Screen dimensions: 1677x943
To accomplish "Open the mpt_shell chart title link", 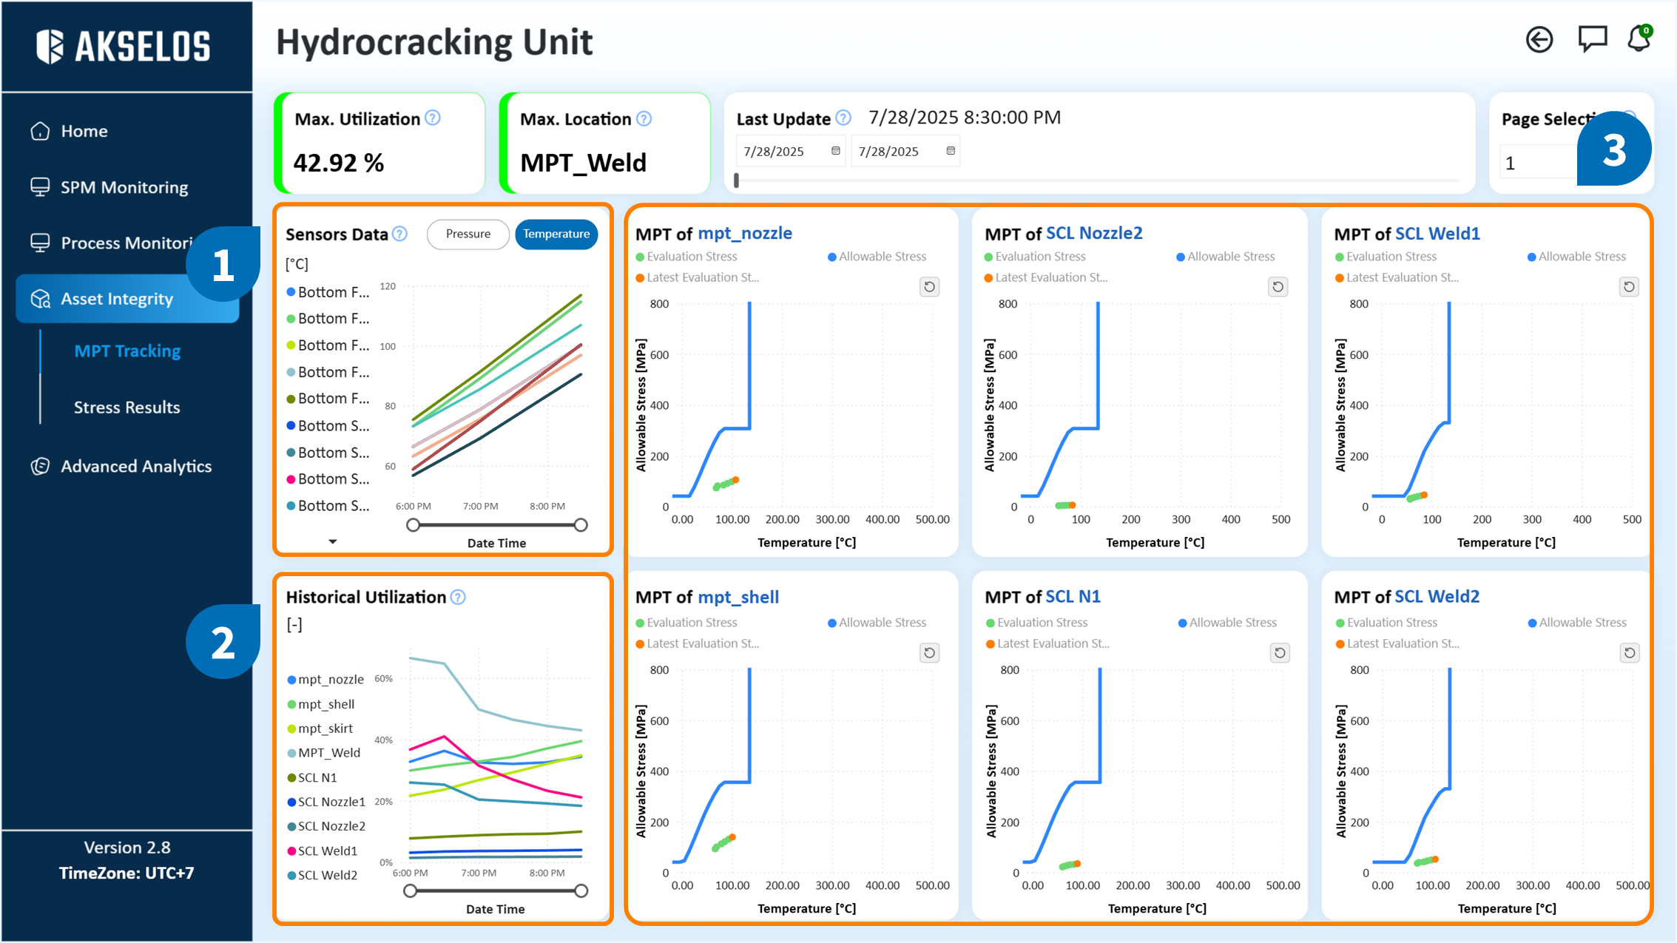I will (738, 598).
